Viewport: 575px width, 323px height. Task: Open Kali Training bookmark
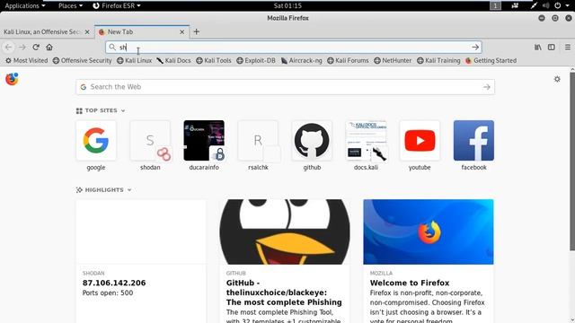coord(438,60)
